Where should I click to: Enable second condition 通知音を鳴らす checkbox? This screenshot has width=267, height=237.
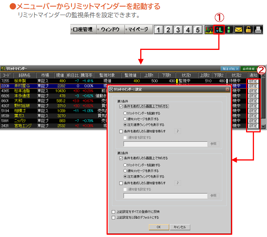(121, 183)
